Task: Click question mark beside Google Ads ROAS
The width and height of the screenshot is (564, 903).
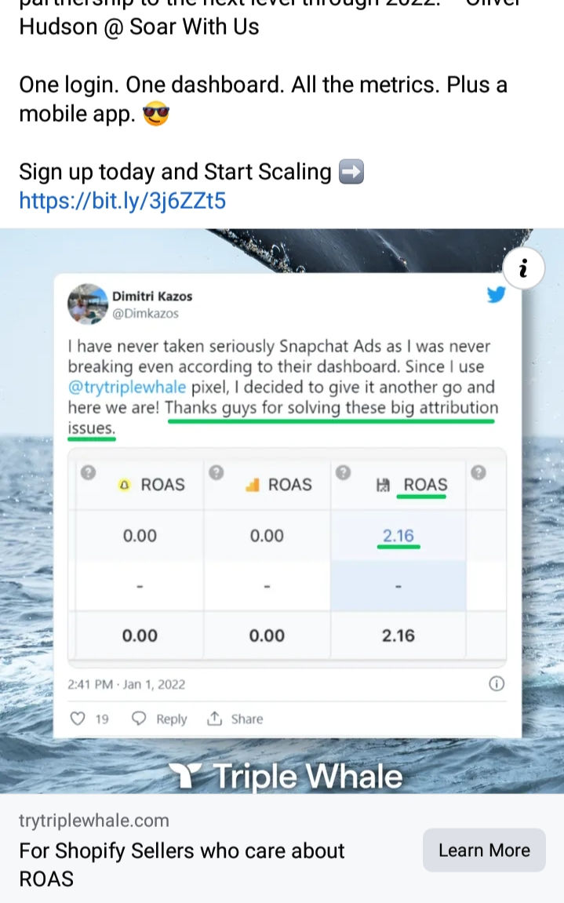Action: click(x=217, y=472)
